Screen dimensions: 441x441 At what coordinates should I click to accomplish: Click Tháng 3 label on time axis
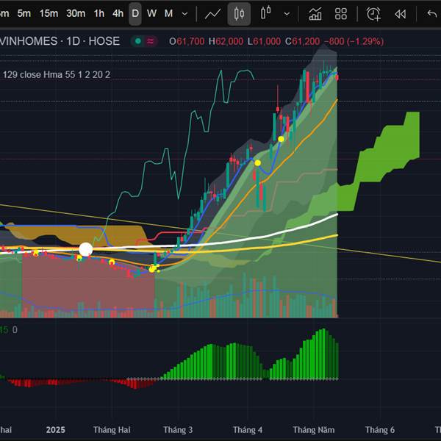tap(178, 430)
